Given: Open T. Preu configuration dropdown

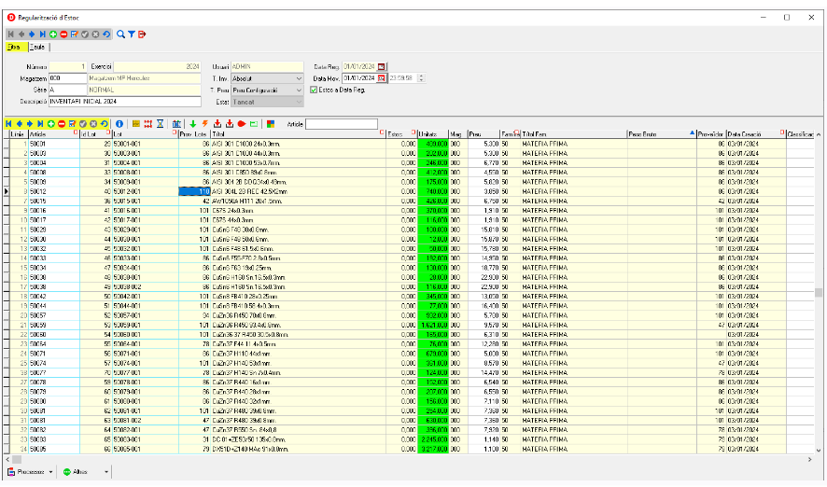Looking at the screenshot, I should click(299, 90).
